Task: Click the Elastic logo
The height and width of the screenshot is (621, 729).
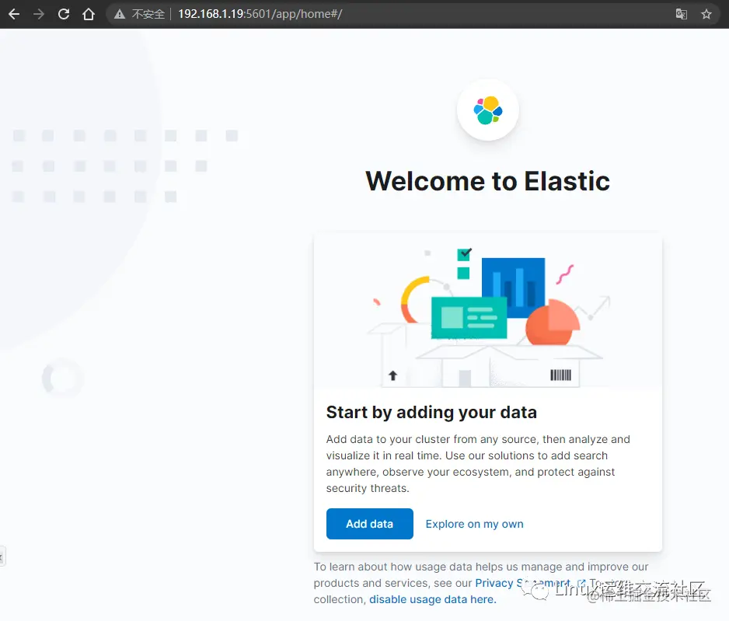Action: tap(488, 110)
